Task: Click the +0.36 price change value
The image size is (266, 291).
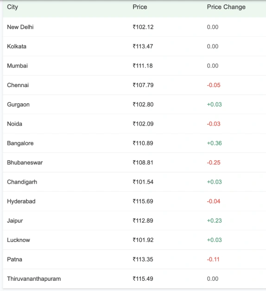Action: (215, 143)
